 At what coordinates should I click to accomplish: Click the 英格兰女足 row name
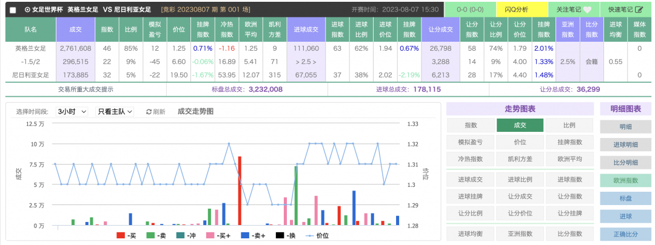coord(31,48)
